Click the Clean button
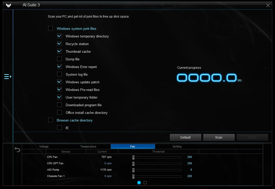Viewport: 275px width, 189px height. pyautogui.click(x=252, y=138)
